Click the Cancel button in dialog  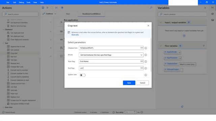click(142, 83)
